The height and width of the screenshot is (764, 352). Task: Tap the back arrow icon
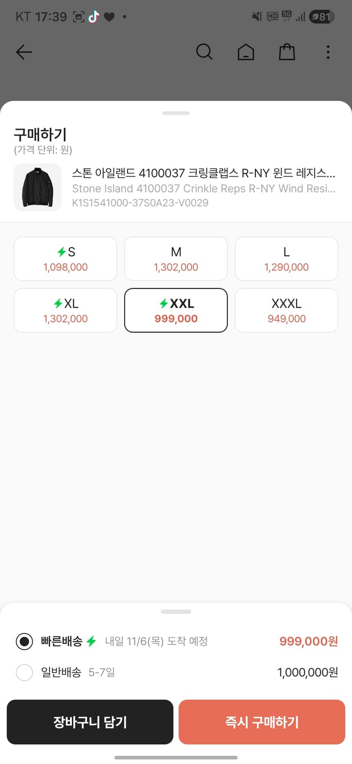click(x=24, y=52)
